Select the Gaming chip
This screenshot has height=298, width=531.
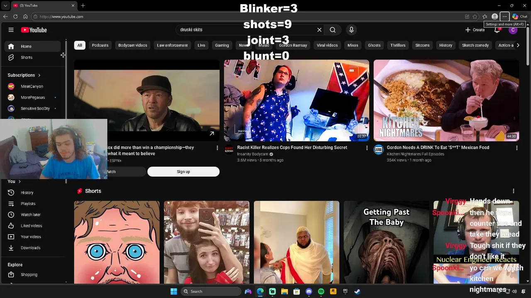pos(222,45)
